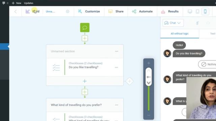
Task: Choose the Nothing answer option in chat
Action: tap(207, 64)
